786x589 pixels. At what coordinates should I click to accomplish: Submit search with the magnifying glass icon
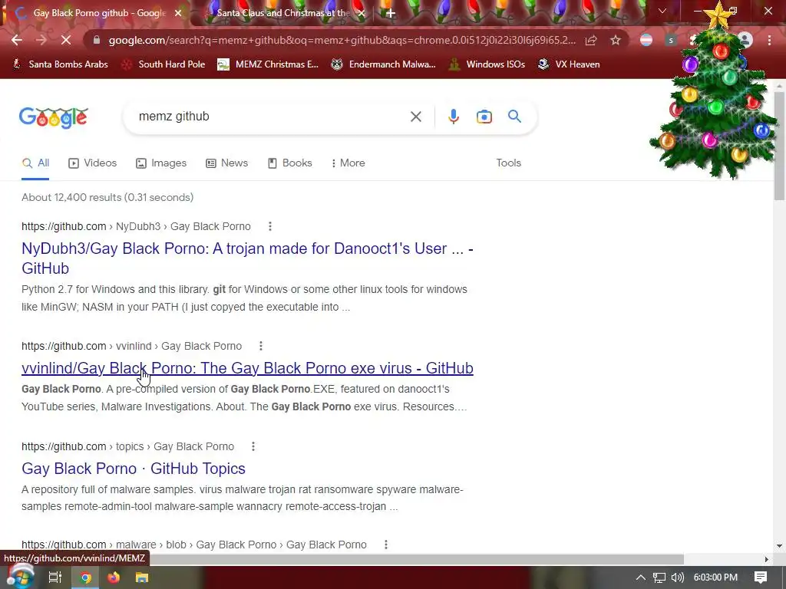tap(514, 117)
